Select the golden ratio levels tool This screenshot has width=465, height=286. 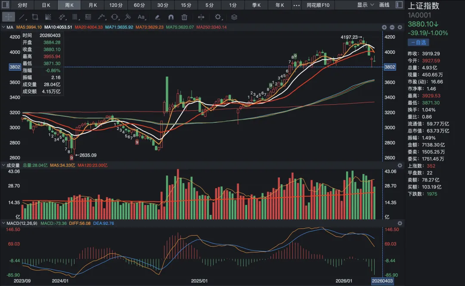pyautogui.click(x=88, y=17)
